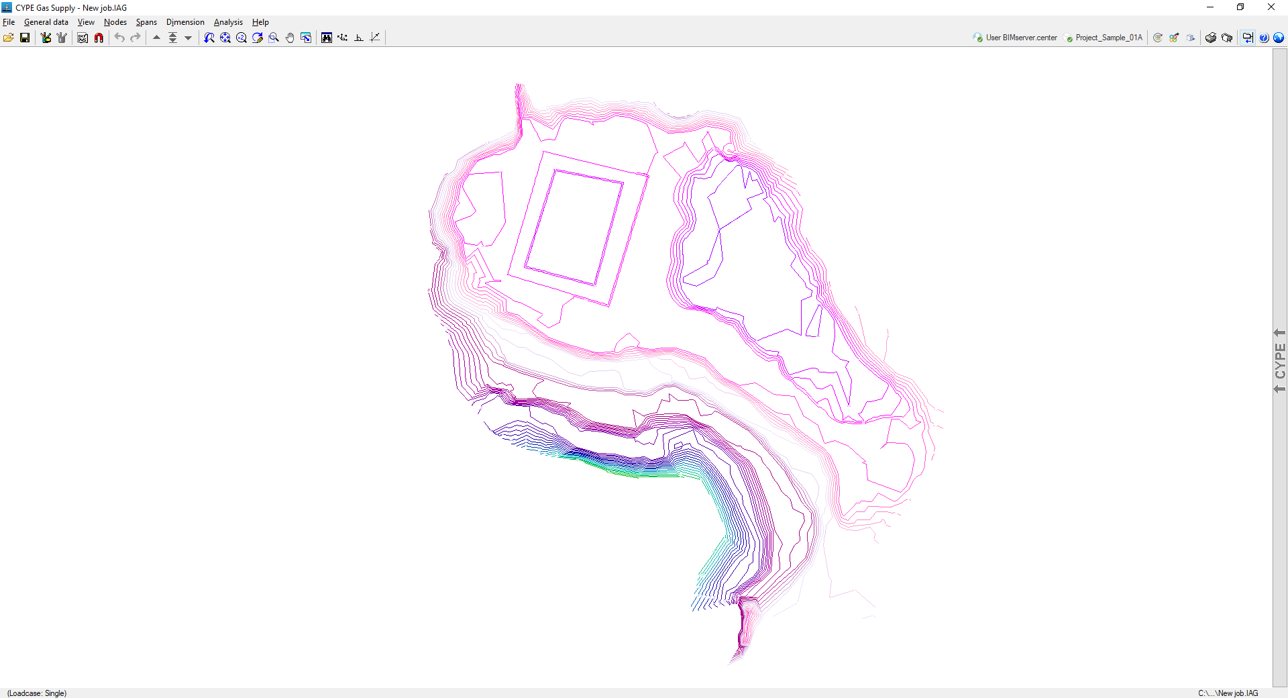
Task: Click the print preview icon beside the printer
Action: coord(1227,38)
